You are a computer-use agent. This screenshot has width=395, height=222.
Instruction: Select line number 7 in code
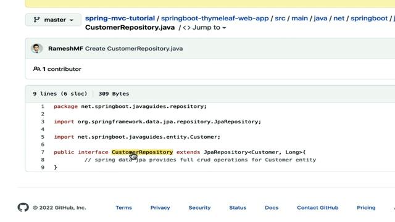coord(43,152)
